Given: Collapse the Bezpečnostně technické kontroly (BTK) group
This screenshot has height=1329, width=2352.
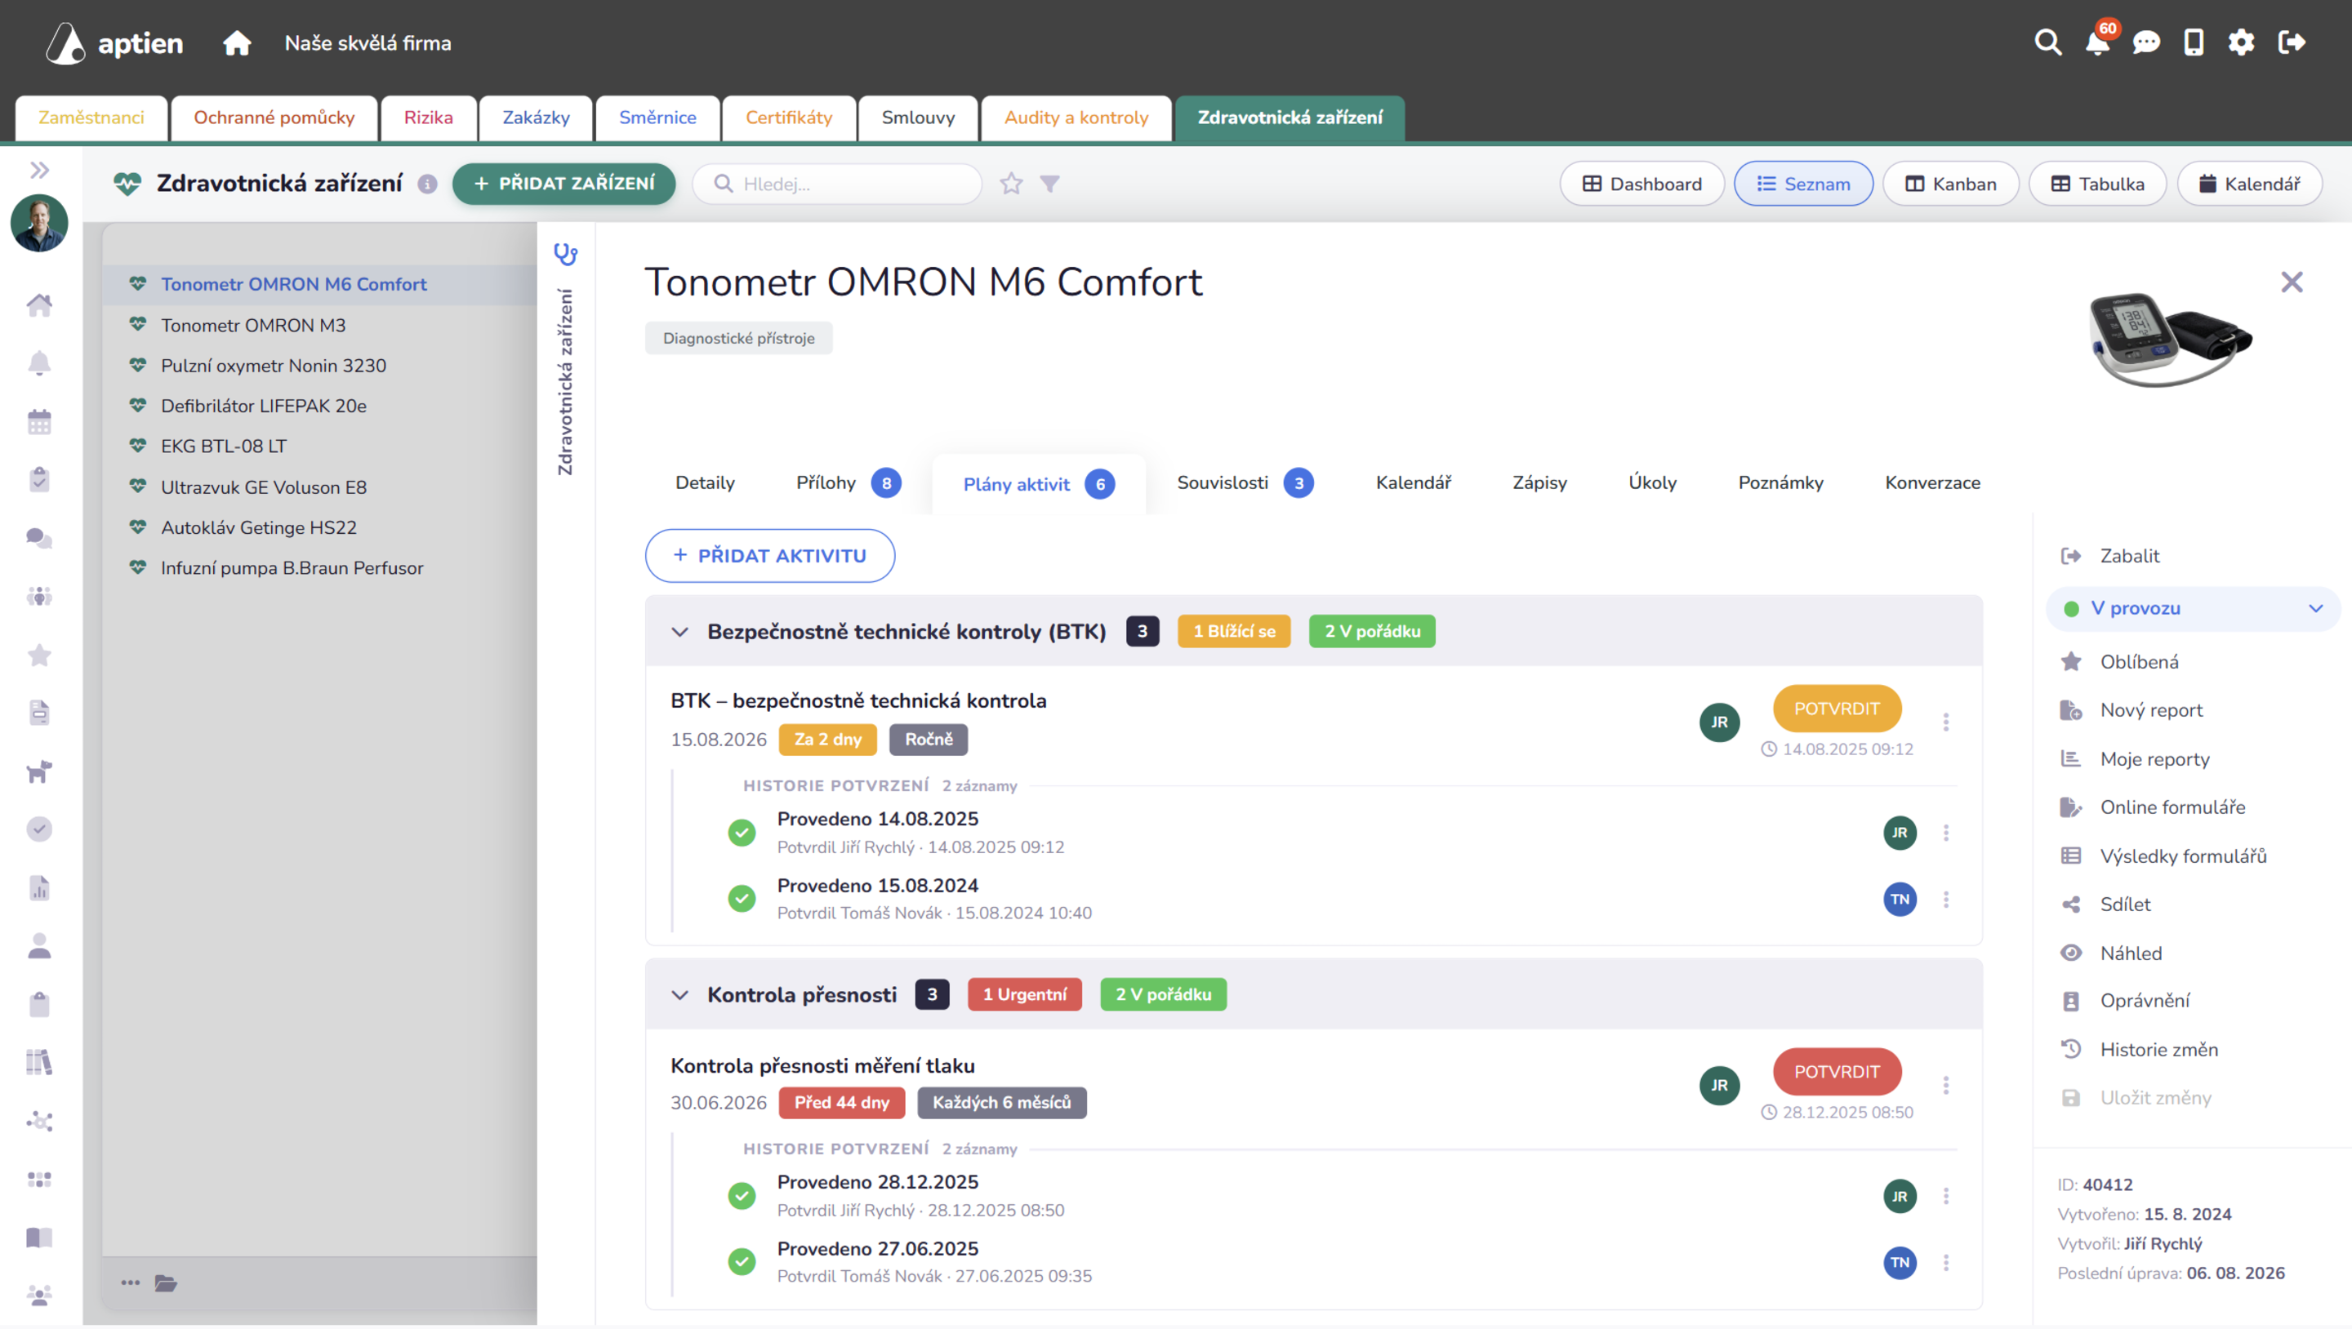Looking at the screenshot, I should pos(680,632).
